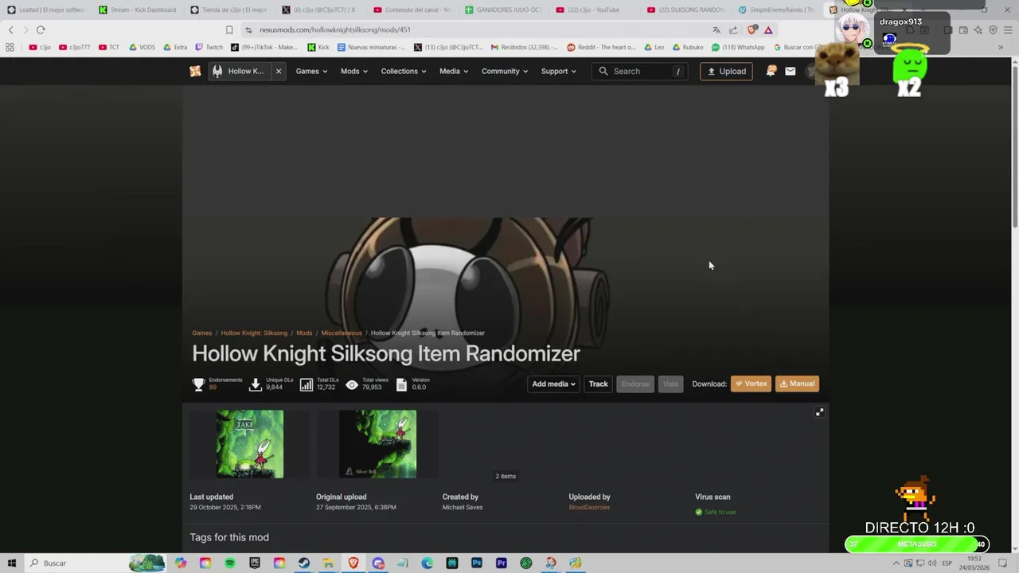Open the Community dropdown
Image resolution: width=1019 pixels, height=573 pixels.
coord(504,71)
